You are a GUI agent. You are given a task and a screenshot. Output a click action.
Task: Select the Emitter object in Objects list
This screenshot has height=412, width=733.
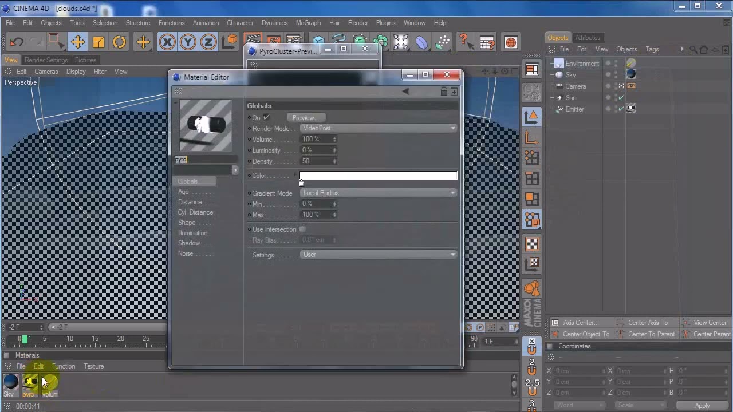point(575,109)
